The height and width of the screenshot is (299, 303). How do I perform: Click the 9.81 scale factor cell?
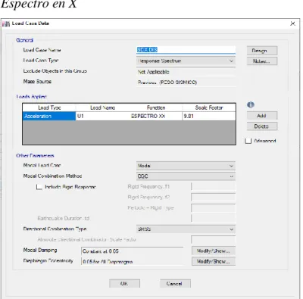click(x=209, y=117)
